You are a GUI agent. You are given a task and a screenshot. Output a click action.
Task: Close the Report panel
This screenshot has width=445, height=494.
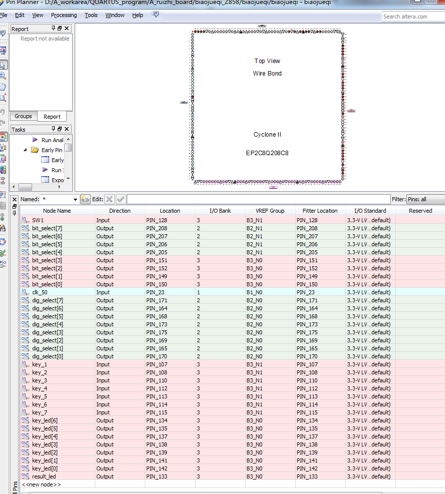pos(67,29)
